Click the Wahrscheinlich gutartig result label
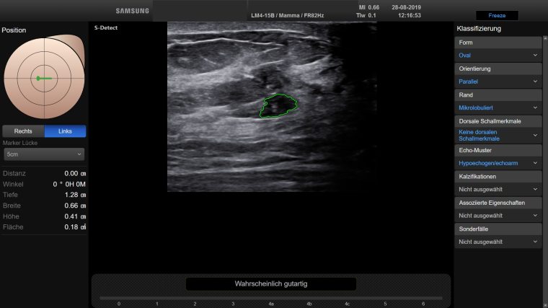548x308 pixels. (271, 284)
